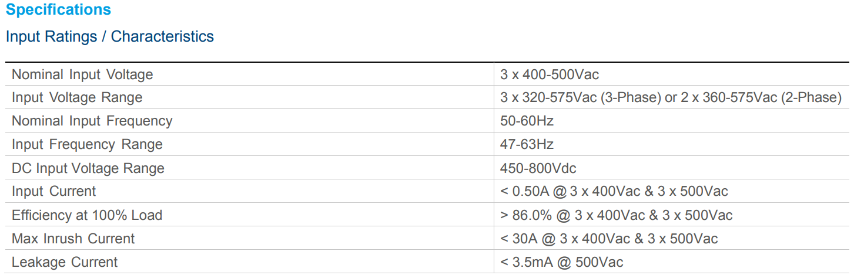Click the Nominal Input Frequency label

pyautogui.click(x=92, y=121)
